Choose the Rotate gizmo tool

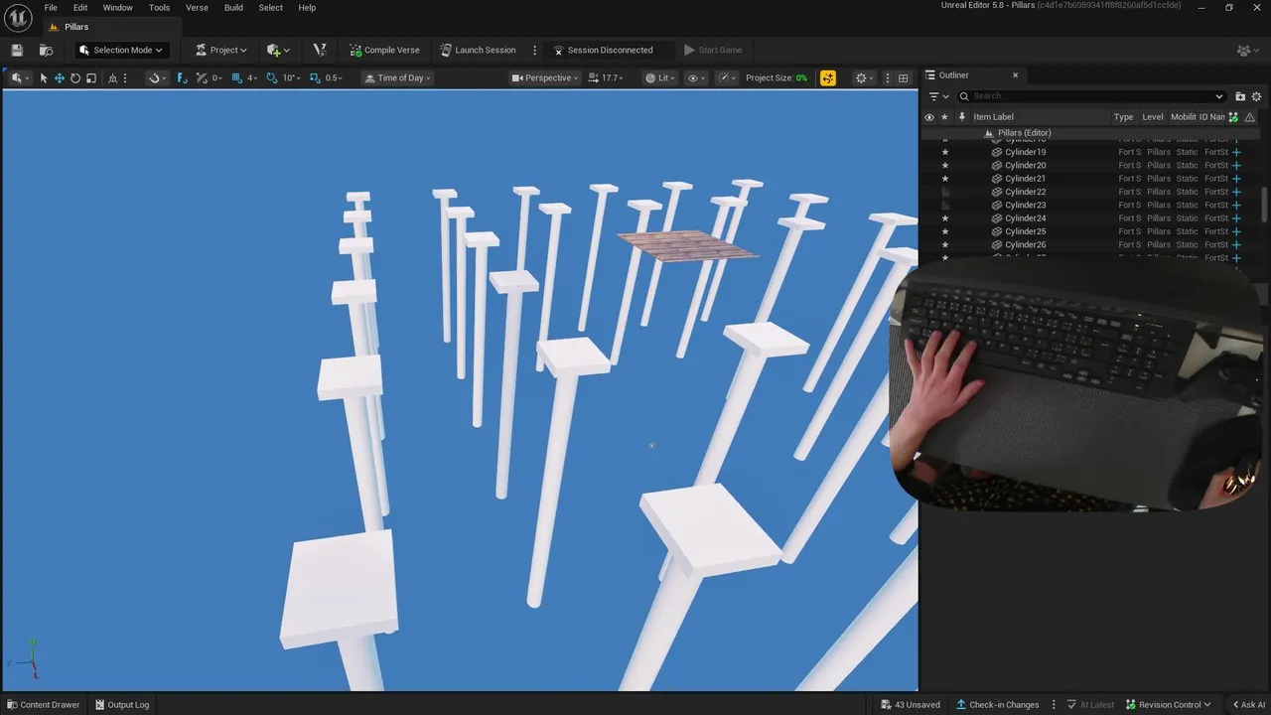(x=75, y=77)
